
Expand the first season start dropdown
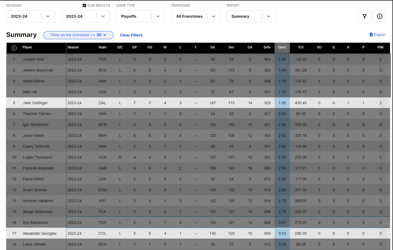click(30, 16)
